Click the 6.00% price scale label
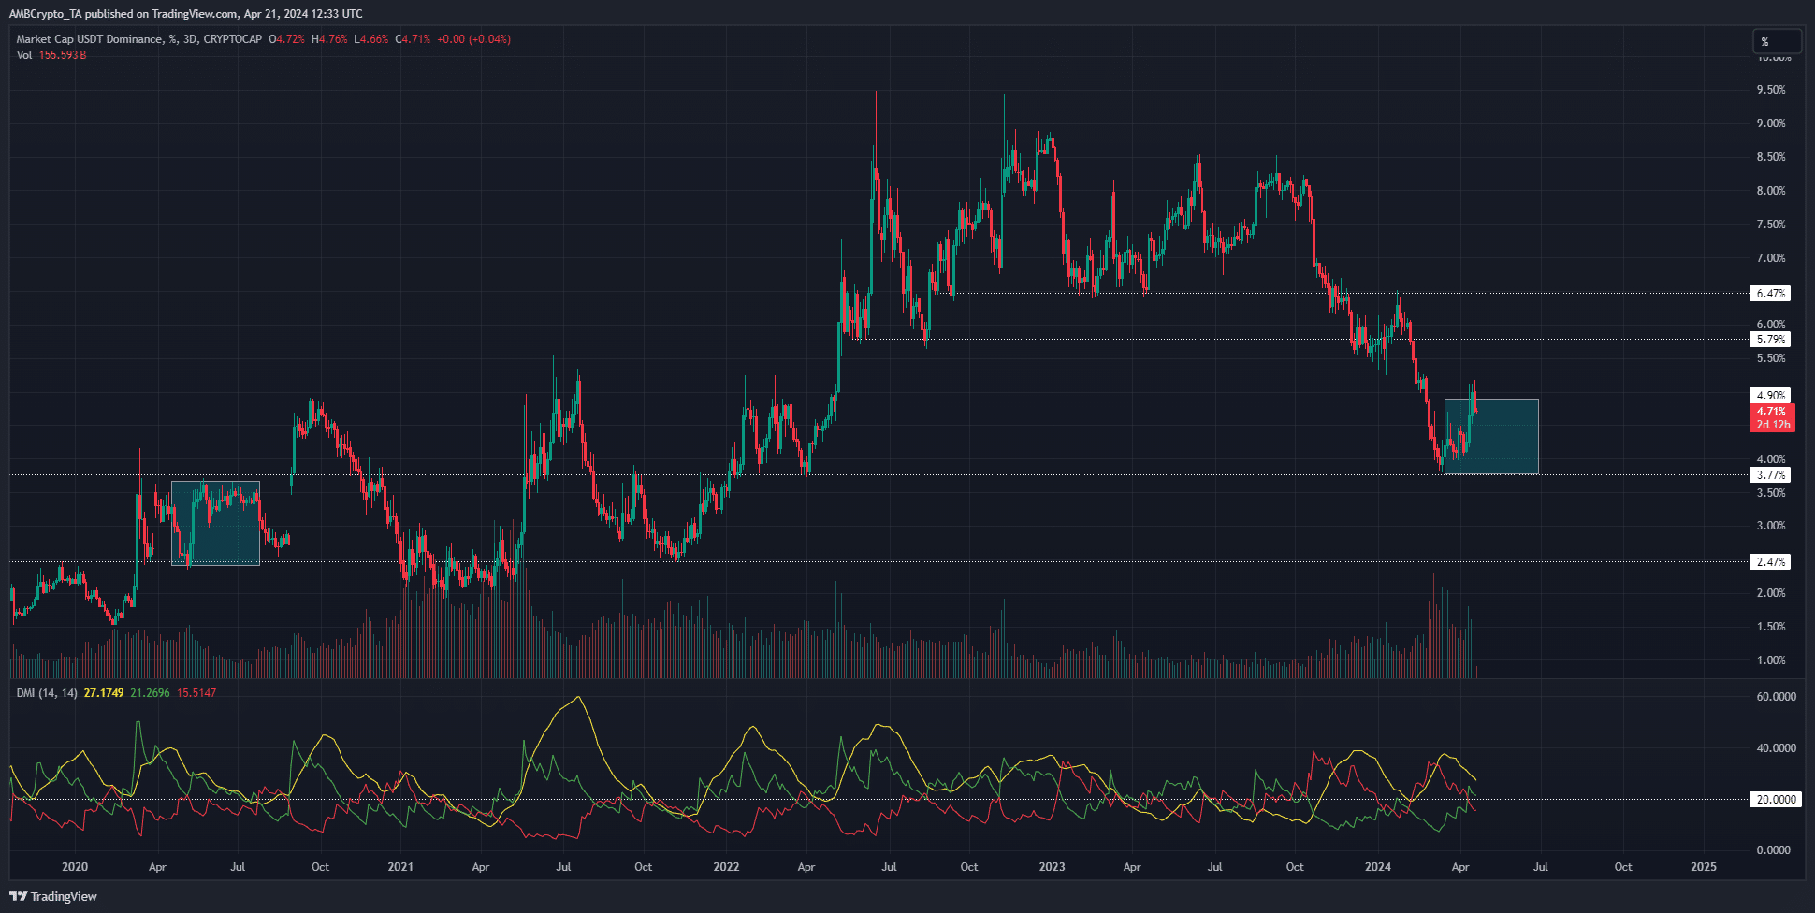Image resolution: width=1815 pixels, height=913 pixels. coord(1771,325)
